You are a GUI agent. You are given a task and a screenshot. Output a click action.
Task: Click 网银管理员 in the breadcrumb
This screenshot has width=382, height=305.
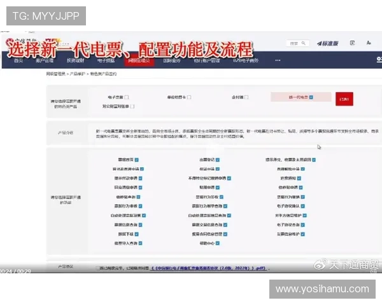point(56,74)
